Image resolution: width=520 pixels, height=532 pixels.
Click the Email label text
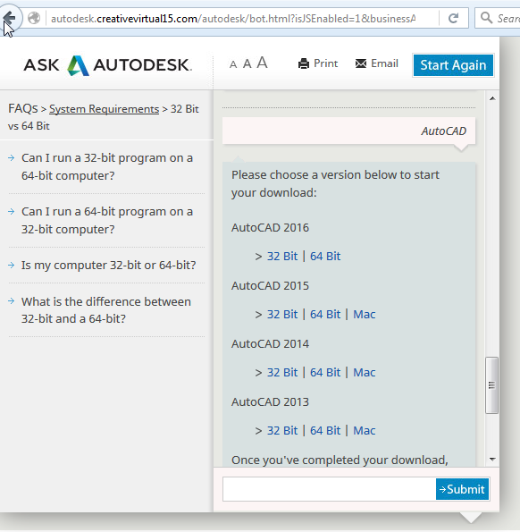[384, 63]
